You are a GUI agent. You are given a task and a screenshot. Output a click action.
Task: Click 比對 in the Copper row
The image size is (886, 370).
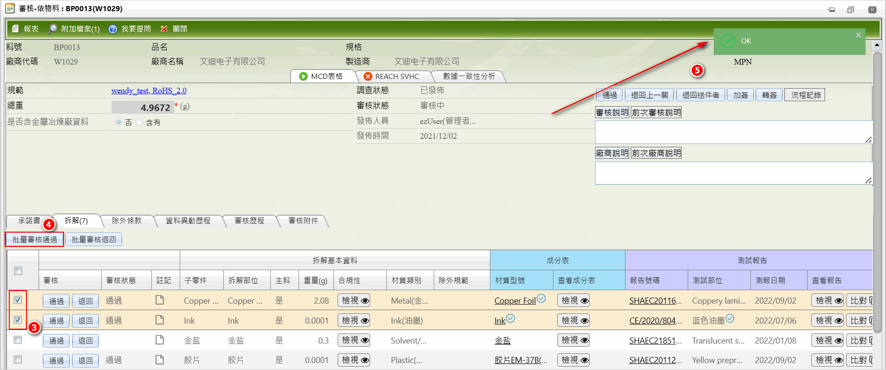pos(860,300)
